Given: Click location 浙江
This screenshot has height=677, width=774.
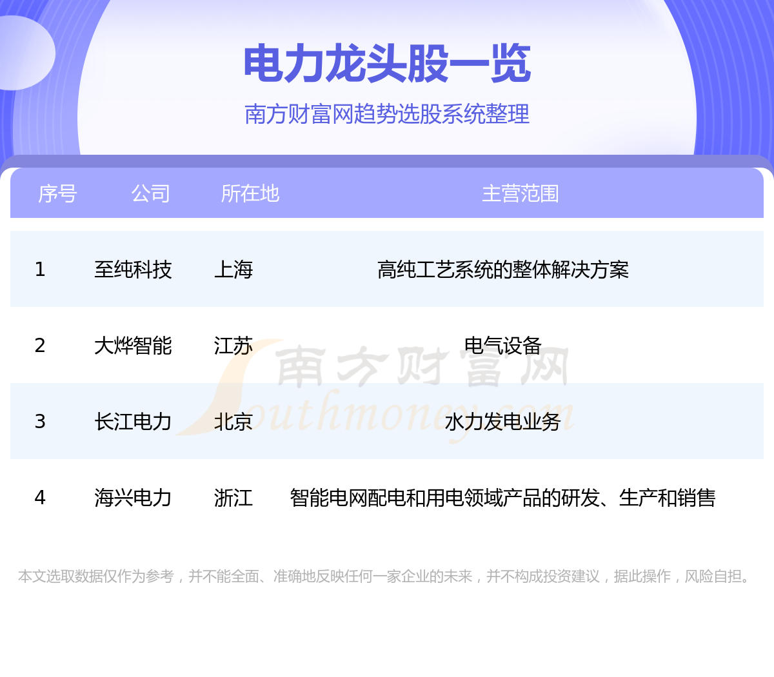Looking at the screenshot, I should click(233, 497).
